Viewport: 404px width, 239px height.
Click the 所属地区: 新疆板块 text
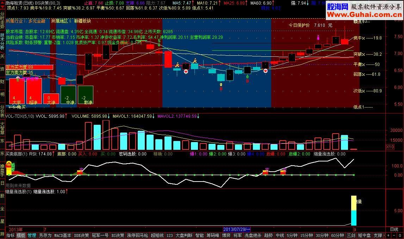pyautogui.click(x=71, y=21)
